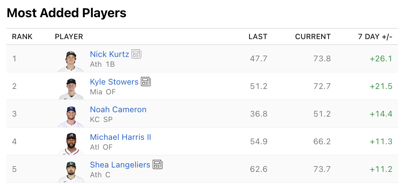This screenshot has height=184, width=401.
Task: Open Noah Cameron player link
Action: [x=118, y=110]
